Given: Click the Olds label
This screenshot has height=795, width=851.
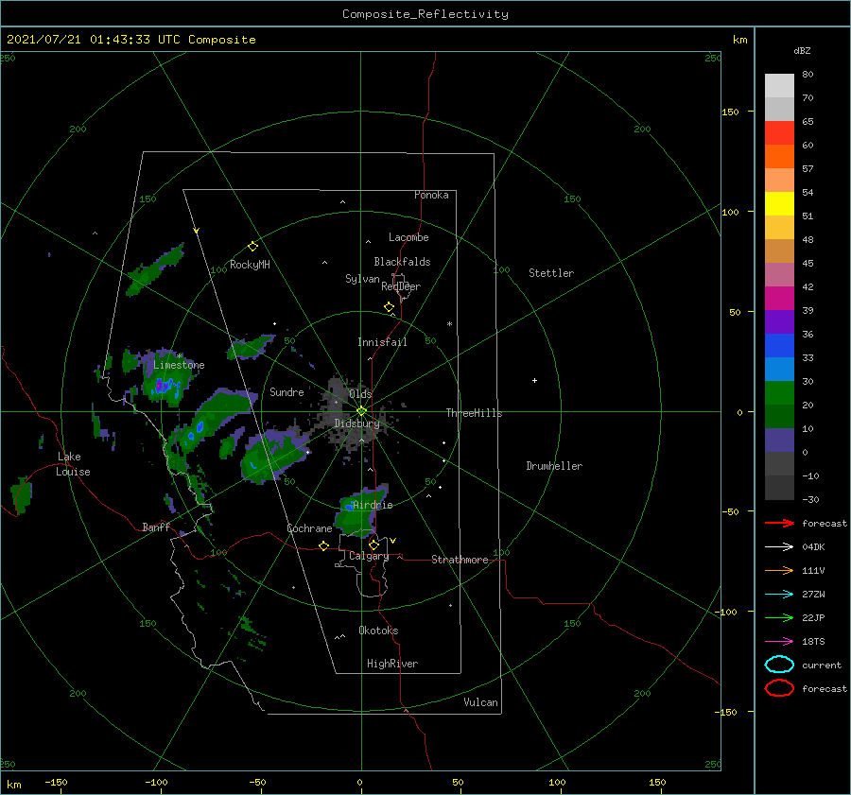Looking at the screenshot, I should coord(360,393).
